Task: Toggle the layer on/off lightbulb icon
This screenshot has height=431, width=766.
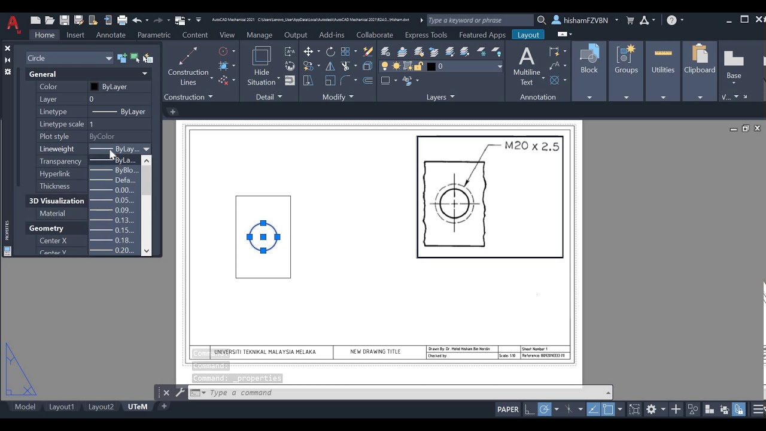Action: click(385, 66)
